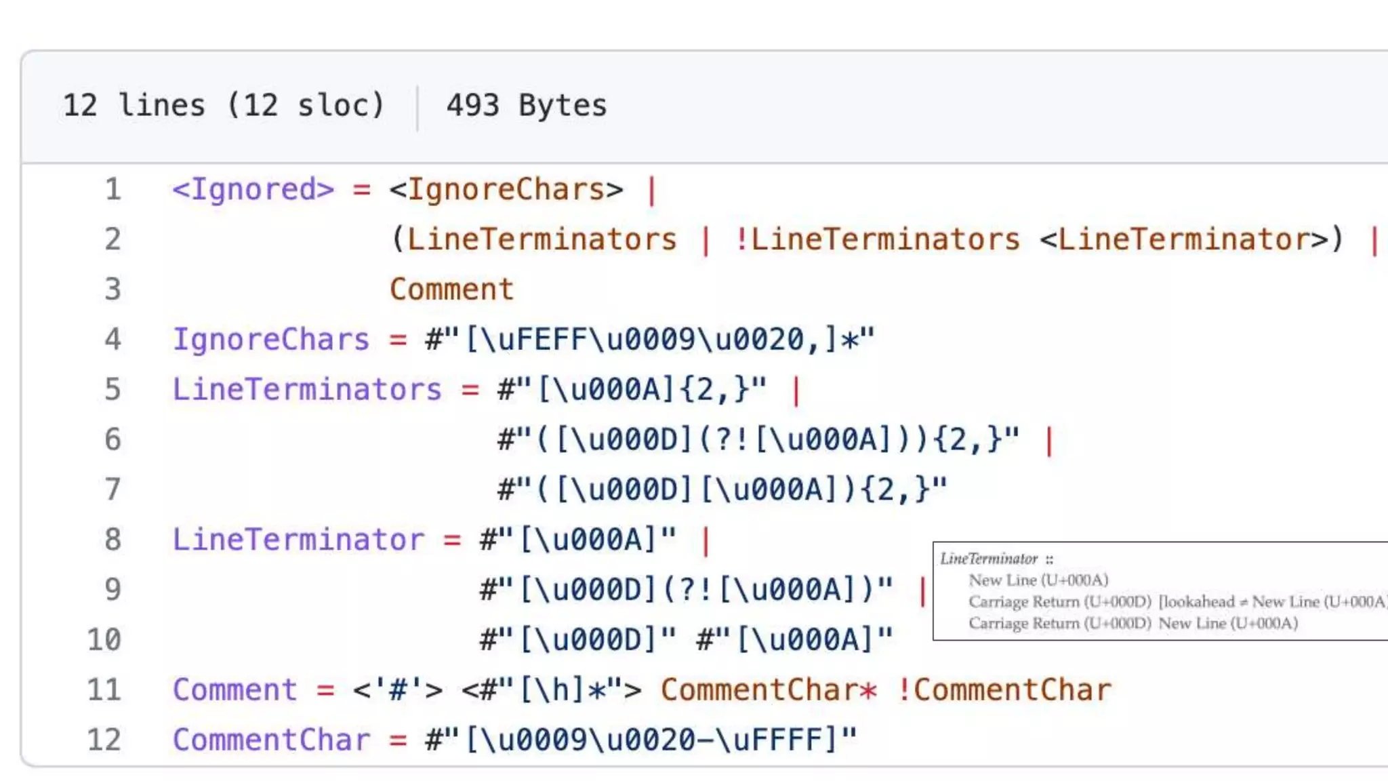Click line number 12 in the gutter
The image size is (1388, 781).
click(x=104, y=740)
